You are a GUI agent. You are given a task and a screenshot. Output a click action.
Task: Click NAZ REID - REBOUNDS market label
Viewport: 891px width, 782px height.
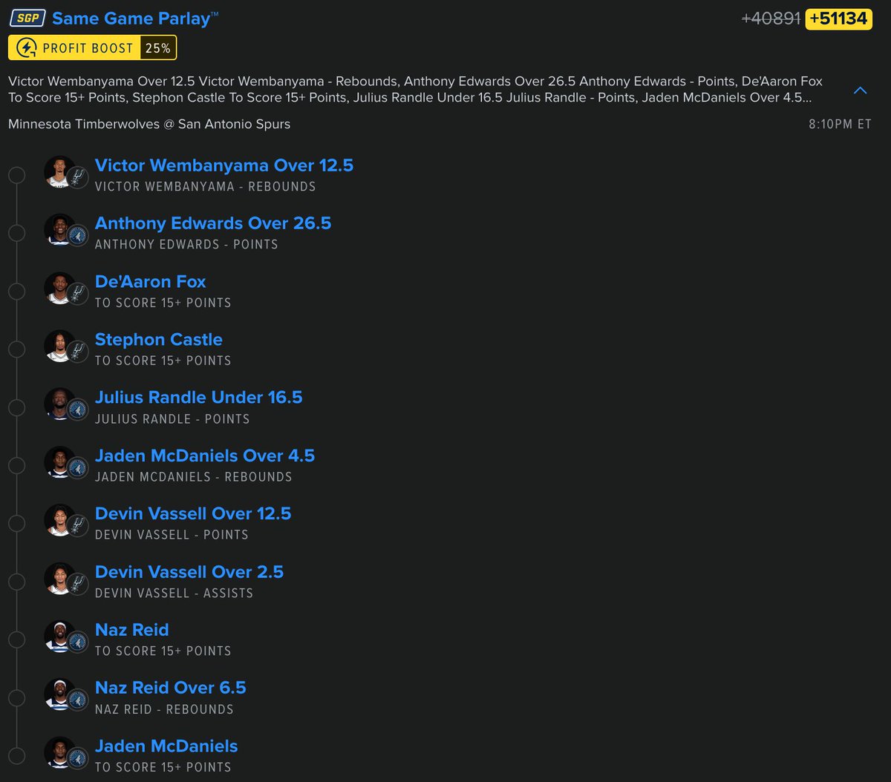pyautogui.click(x=164, y=710)
